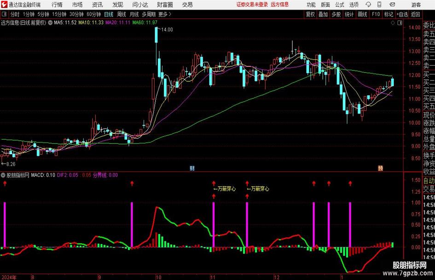Click the 游客 guest account button
The image size is (435, 280).
point(416,5)
